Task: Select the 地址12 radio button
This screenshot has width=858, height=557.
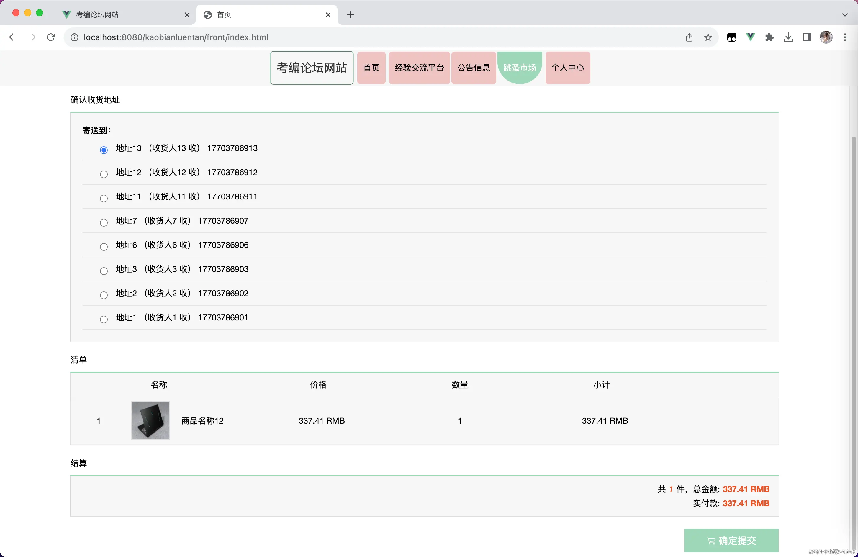Action: coord(104,174)
